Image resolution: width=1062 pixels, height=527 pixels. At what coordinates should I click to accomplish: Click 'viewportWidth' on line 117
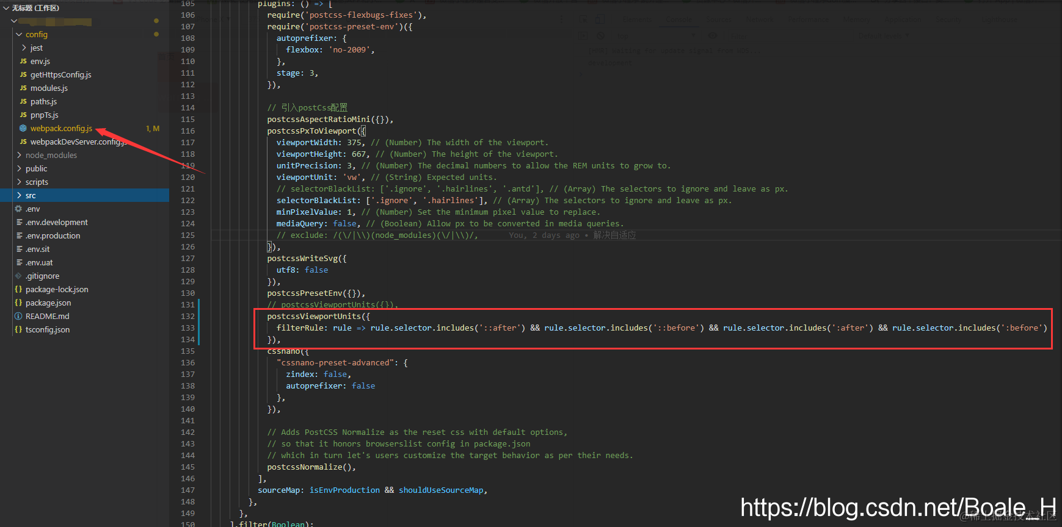307,143
